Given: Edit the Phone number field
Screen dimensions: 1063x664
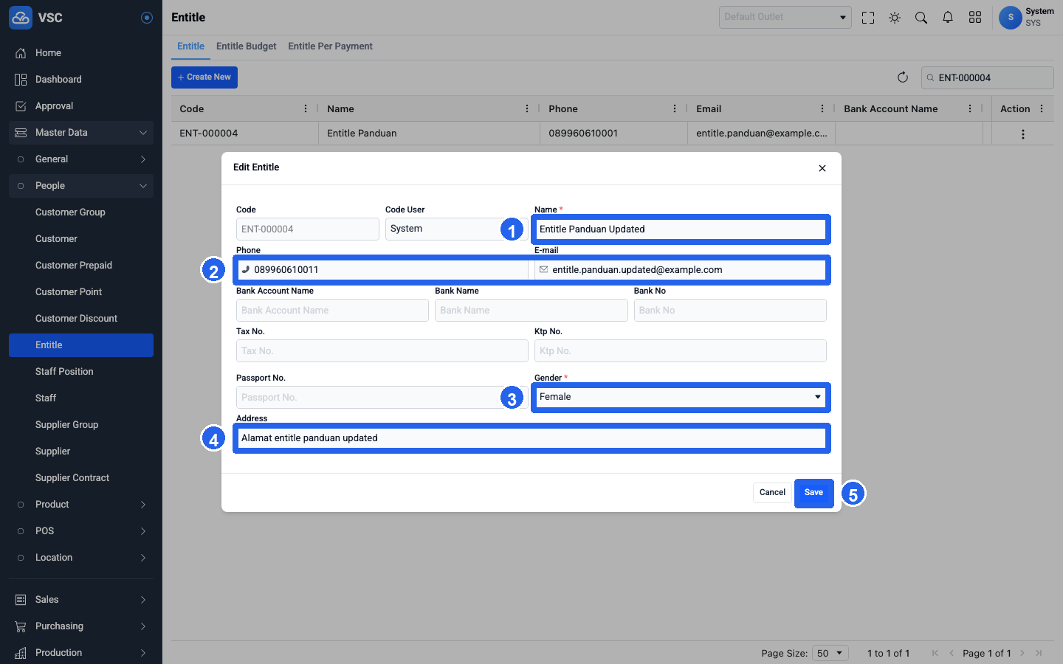Looking at the screenshot, I should (x=382, y=270).
